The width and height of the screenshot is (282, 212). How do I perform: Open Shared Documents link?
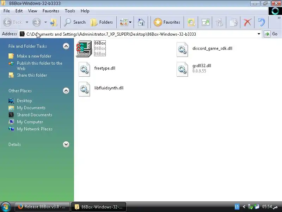click(34, 115)
